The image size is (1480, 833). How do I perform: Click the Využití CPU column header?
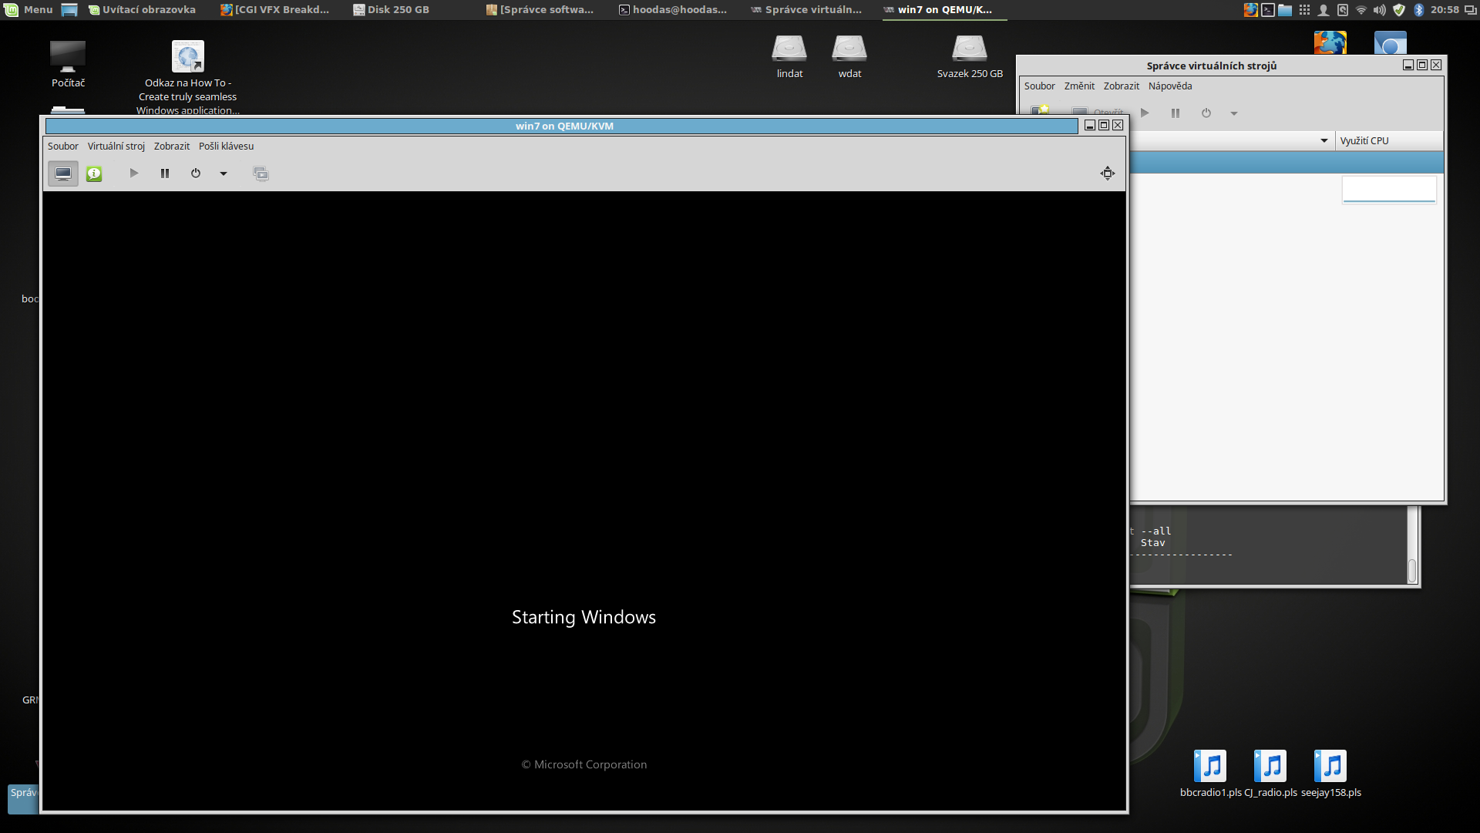click(1389, 141)
